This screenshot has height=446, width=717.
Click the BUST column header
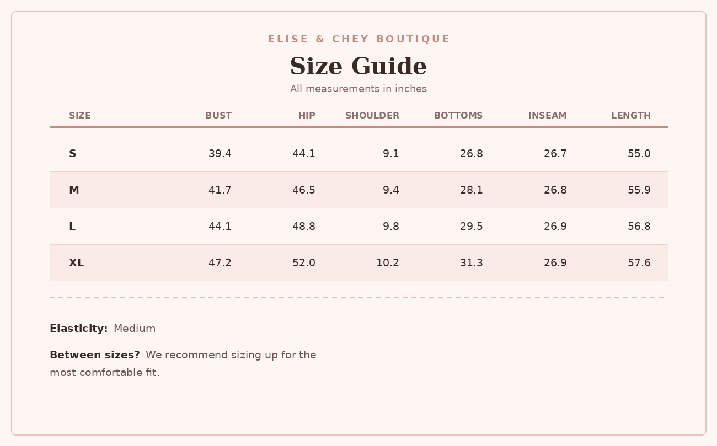point(218,116)
